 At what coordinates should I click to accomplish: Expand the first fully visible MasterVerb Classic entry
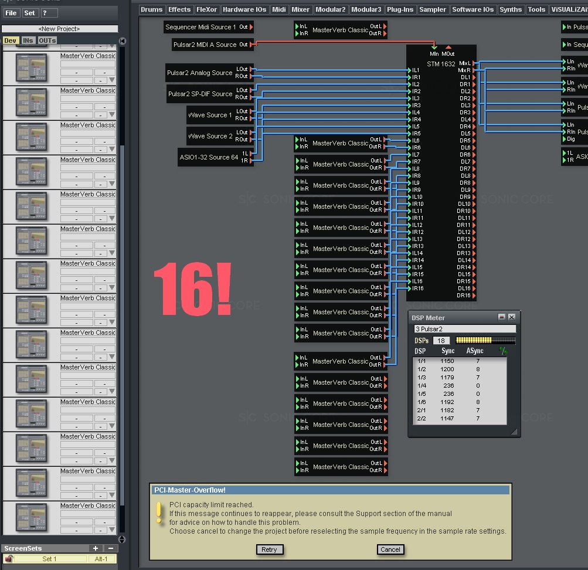(x=112, y=80)
